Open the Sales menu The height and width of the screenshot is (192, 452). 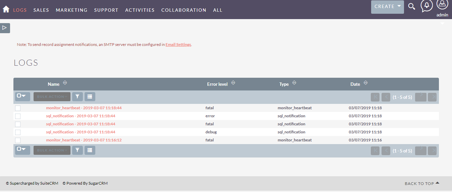tap(41, 10)
